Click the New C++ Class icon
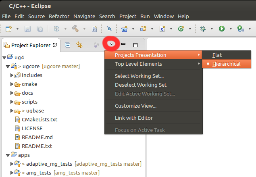Screen dimensions: 256x177 (x=181, y=29)
